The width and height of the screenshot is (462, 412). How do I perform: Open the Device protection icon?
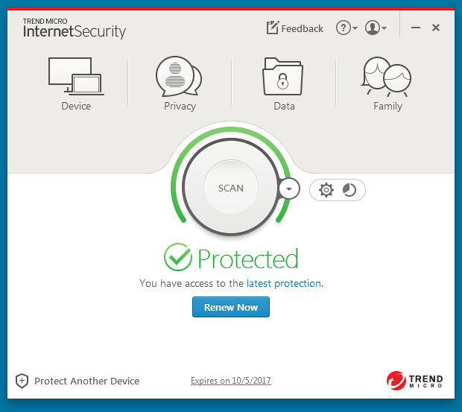[75, 76]
